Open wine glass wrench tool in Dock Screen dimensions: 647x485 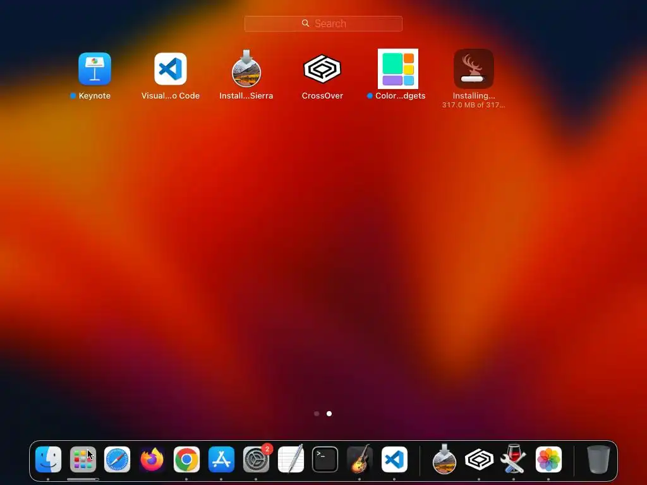coord(513,460)
